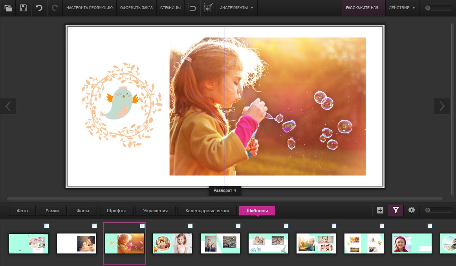Screen dimensions: 456x266
Task: Open project folder icon
Action: tap(8, 8)
